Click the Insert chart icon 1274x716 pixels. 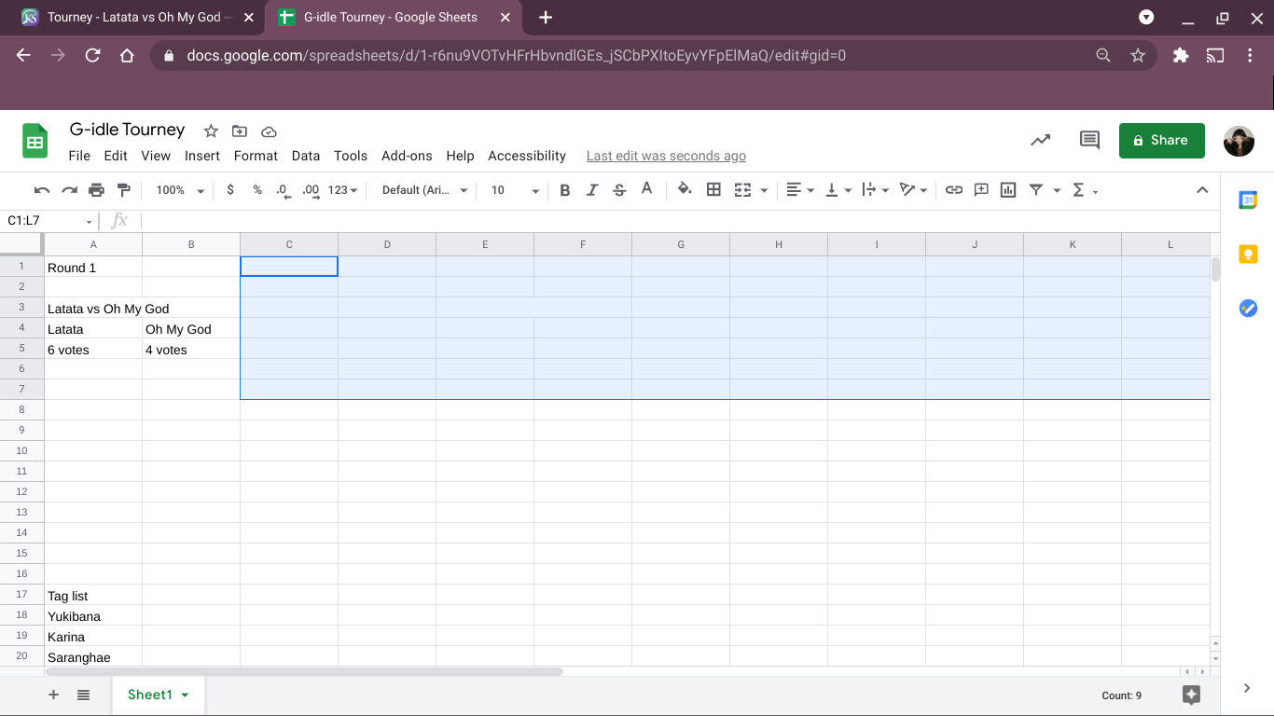(1008, 190)
